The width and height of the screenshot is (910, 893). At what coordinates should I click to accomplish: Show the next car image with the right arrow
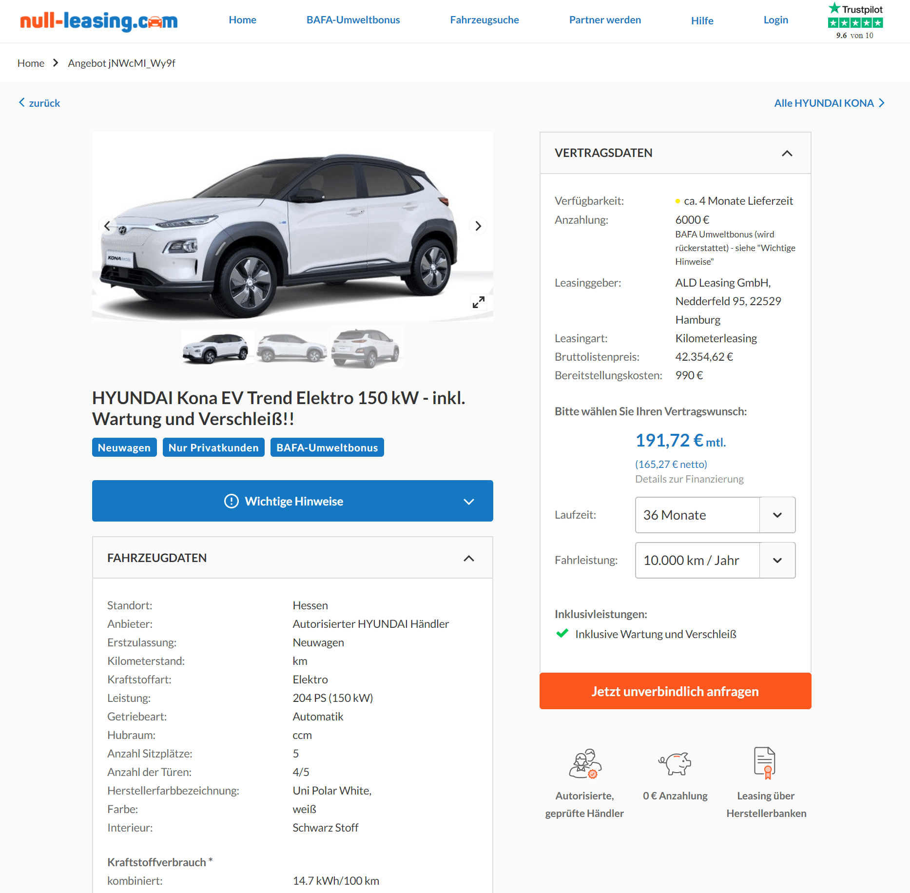(478, 226)
